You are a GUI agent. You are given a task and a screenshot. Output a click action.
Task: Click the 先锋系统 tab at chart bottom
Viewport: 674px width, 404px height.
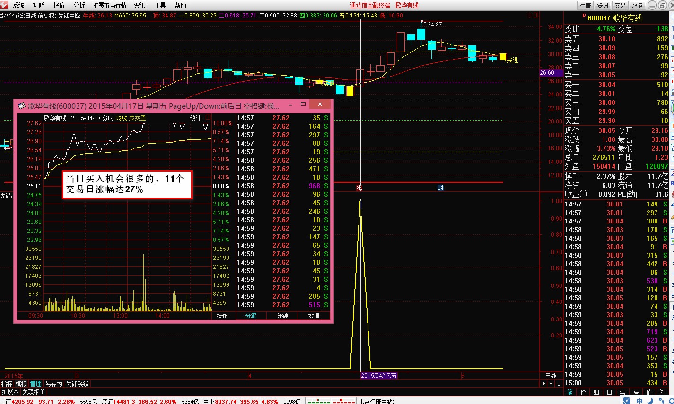coord(77,384)
